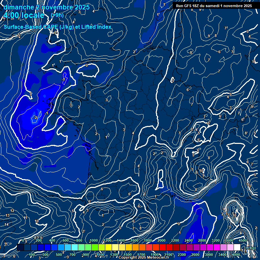Select the red swatch between 2000 and 2100
The height and width of the screenshot is (260, 260).
163,247
